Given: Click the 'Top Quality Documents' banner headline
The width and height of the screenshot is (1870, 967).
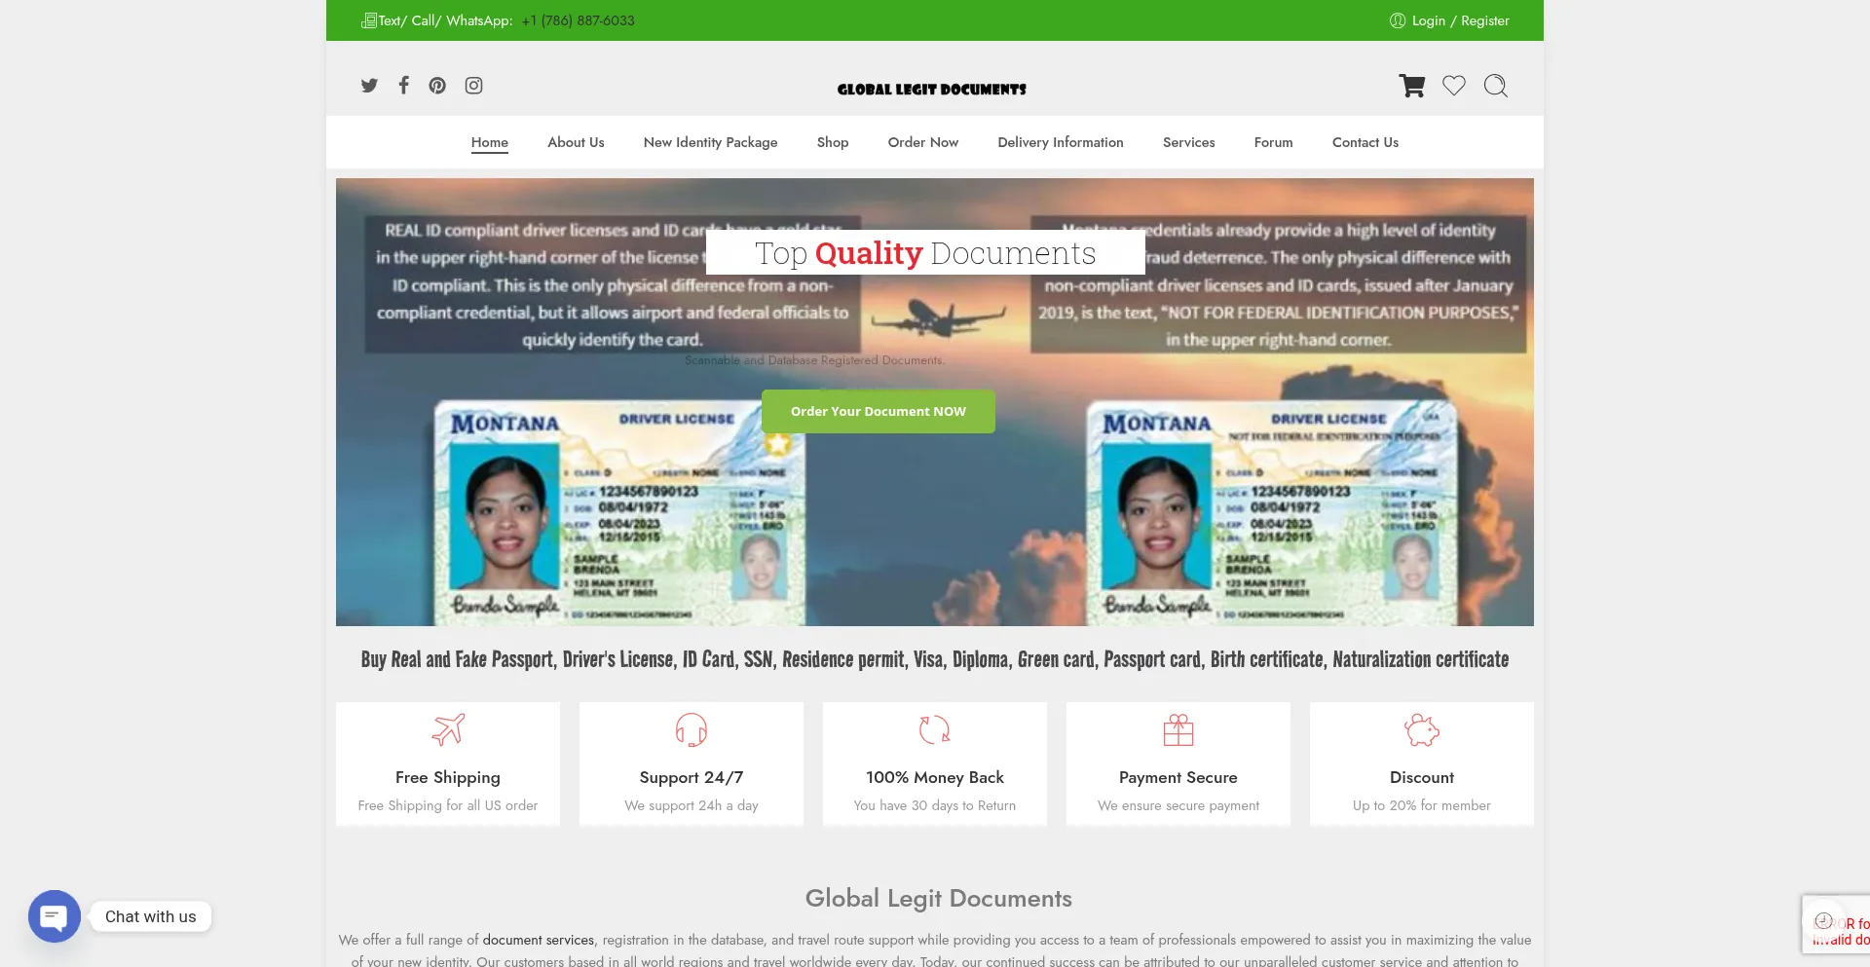Looking at the screenshot, I should [925, 253].
